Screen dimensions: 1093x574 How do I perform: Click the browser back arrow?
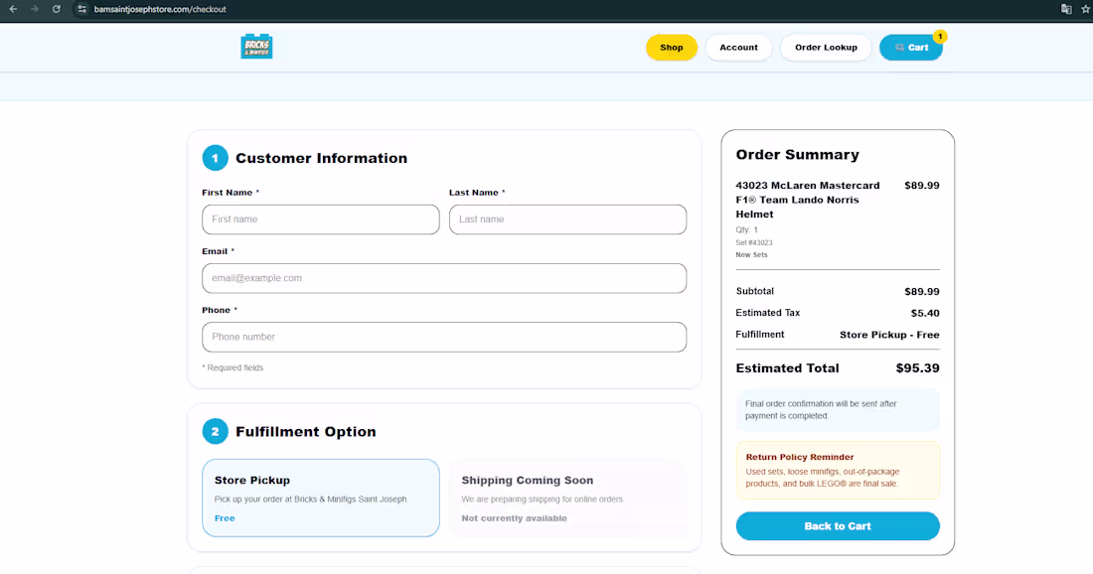tap(13, 9)
